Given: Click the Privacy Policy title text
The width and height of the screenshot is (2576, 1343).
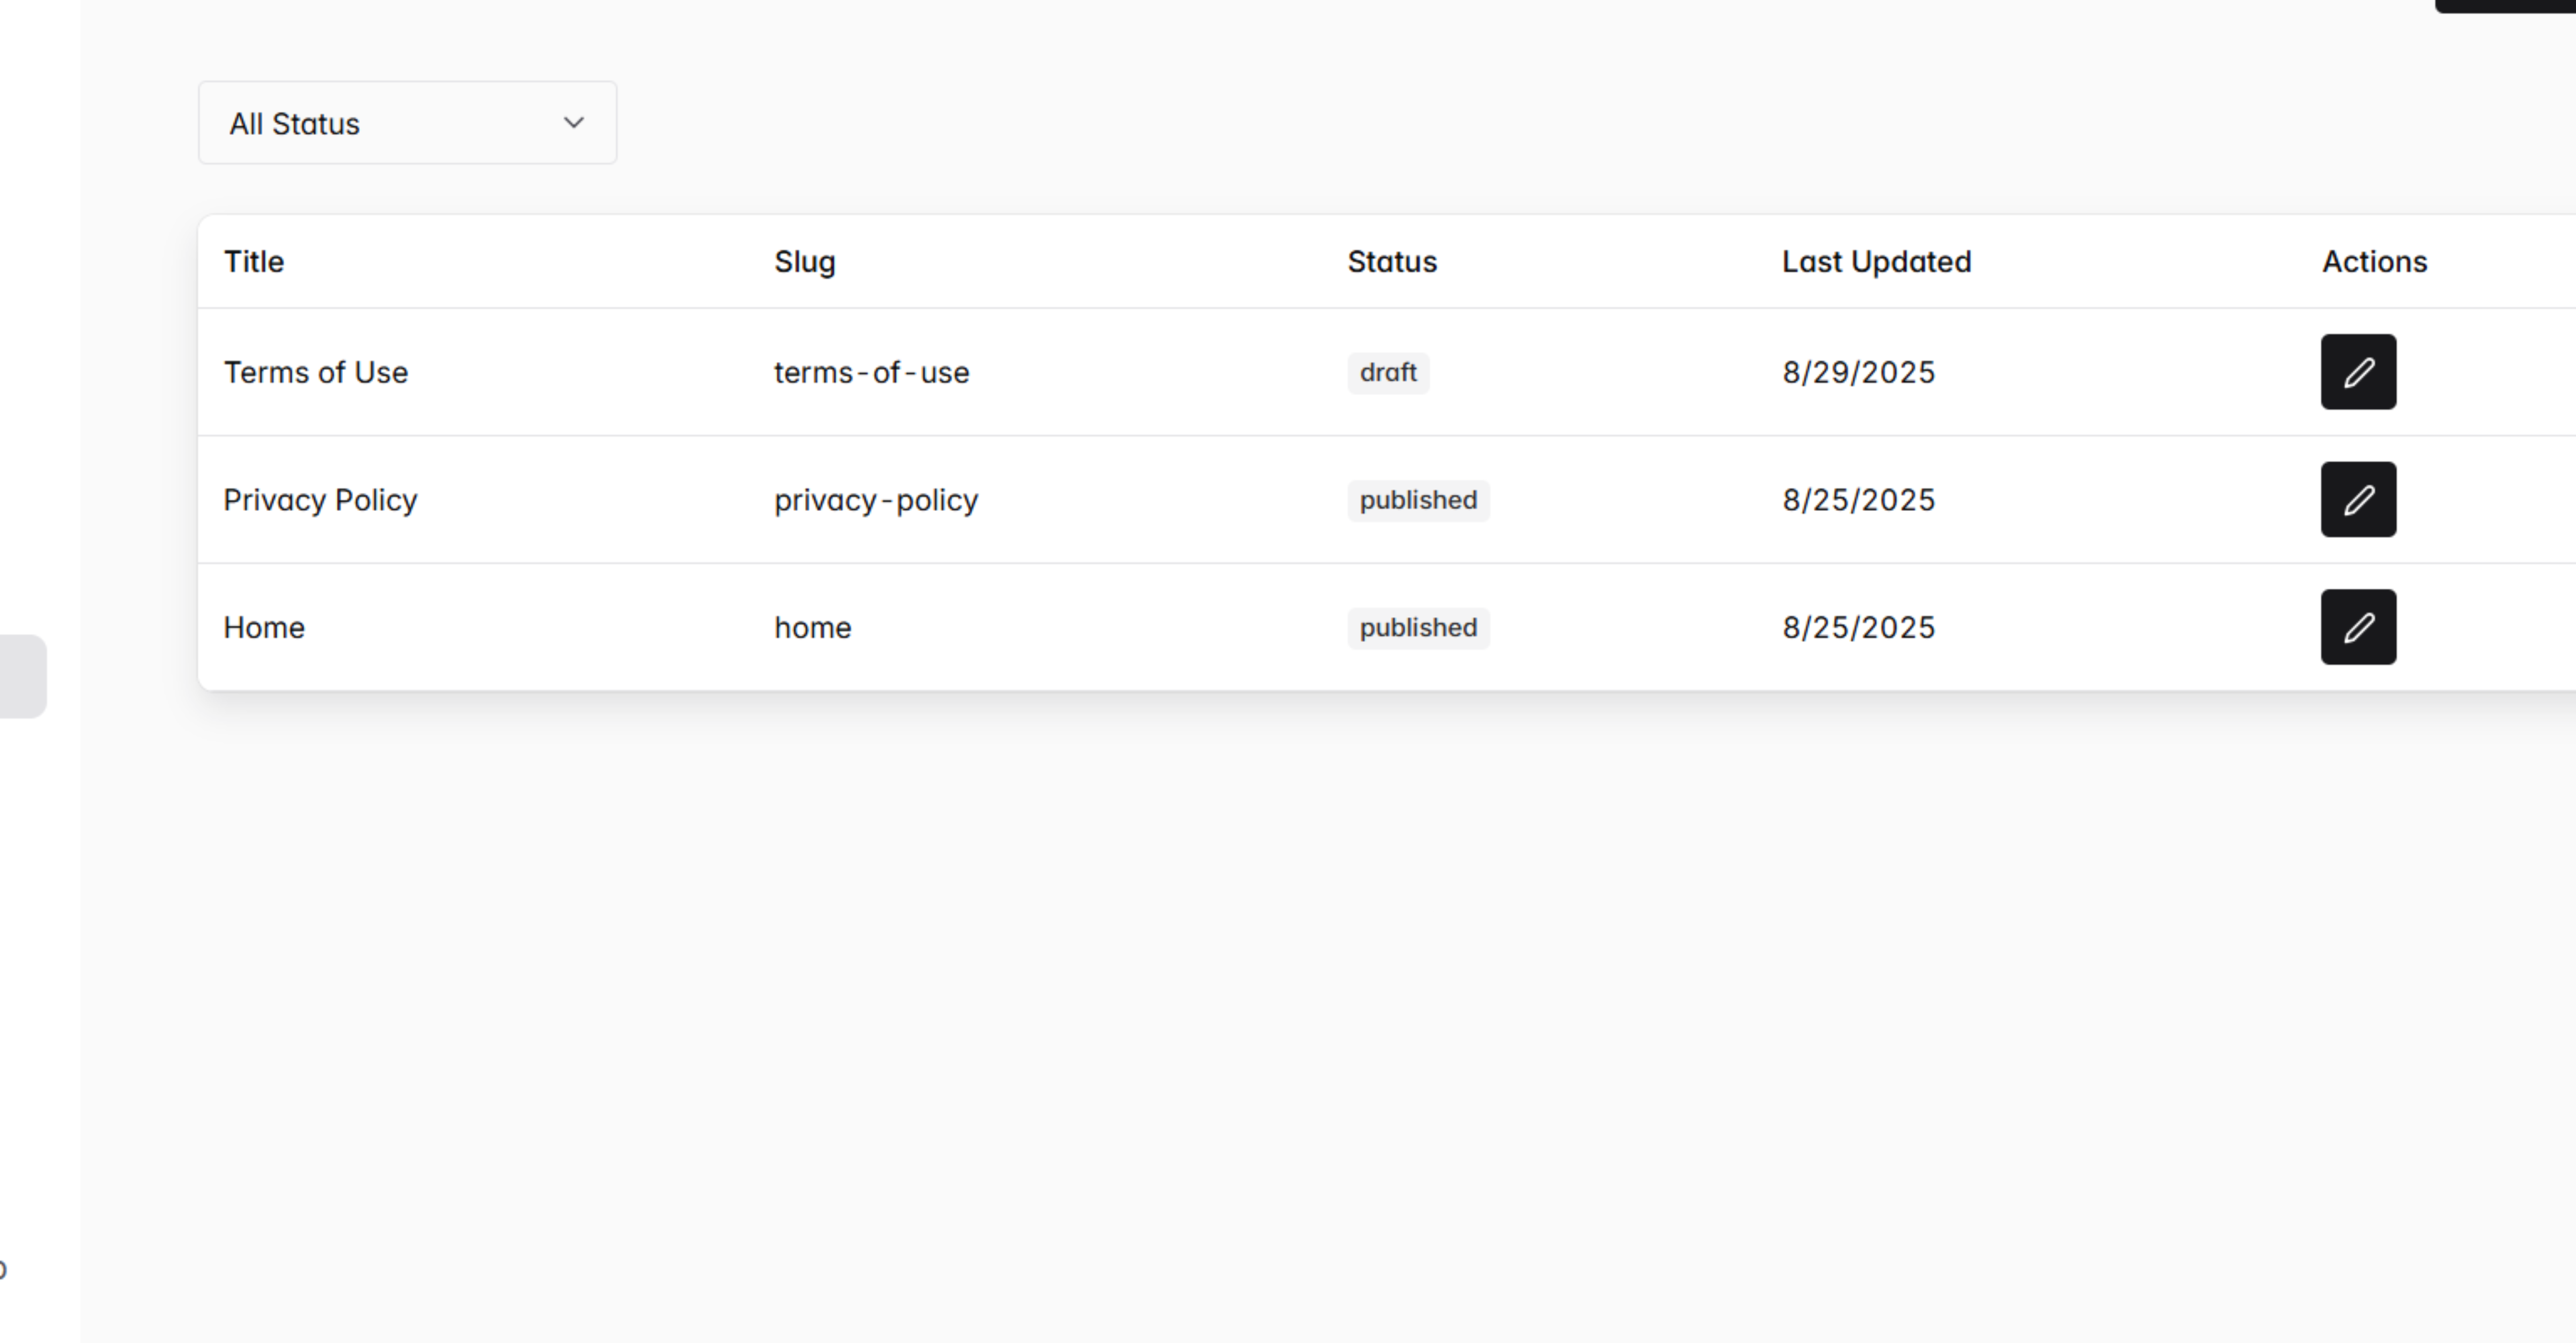Looking at the screenshot, I should pos(320,499).
